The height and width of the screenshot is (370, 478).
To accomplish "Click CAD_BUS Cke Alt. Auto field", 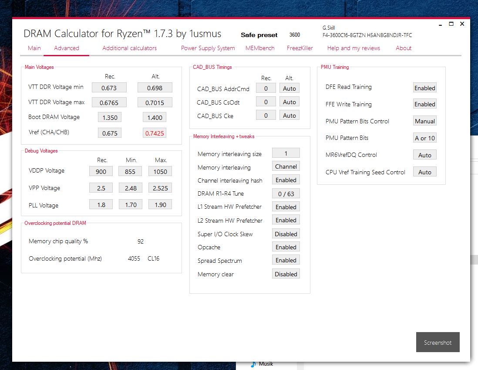I will coord(289,115).
